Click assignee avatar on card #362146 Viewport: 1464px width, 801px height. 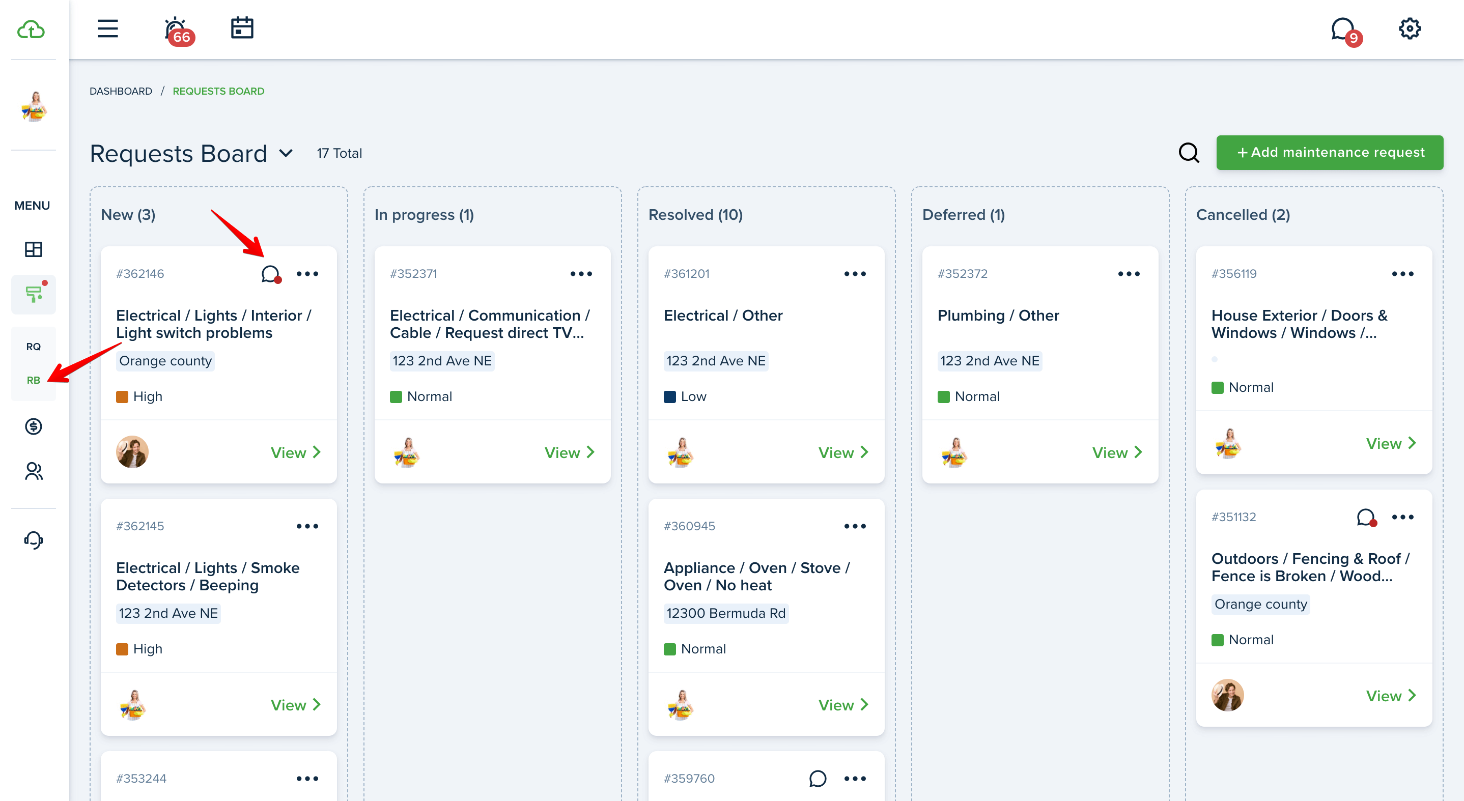coord(132,452)
